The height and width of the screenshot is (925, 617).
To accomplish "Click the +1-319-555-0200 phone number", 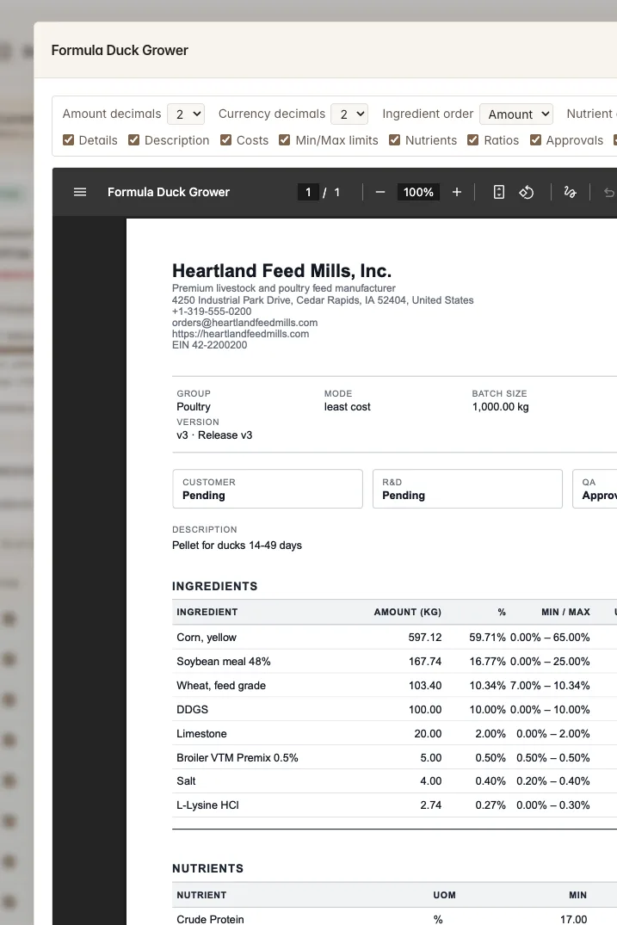I will click(212, 311).
